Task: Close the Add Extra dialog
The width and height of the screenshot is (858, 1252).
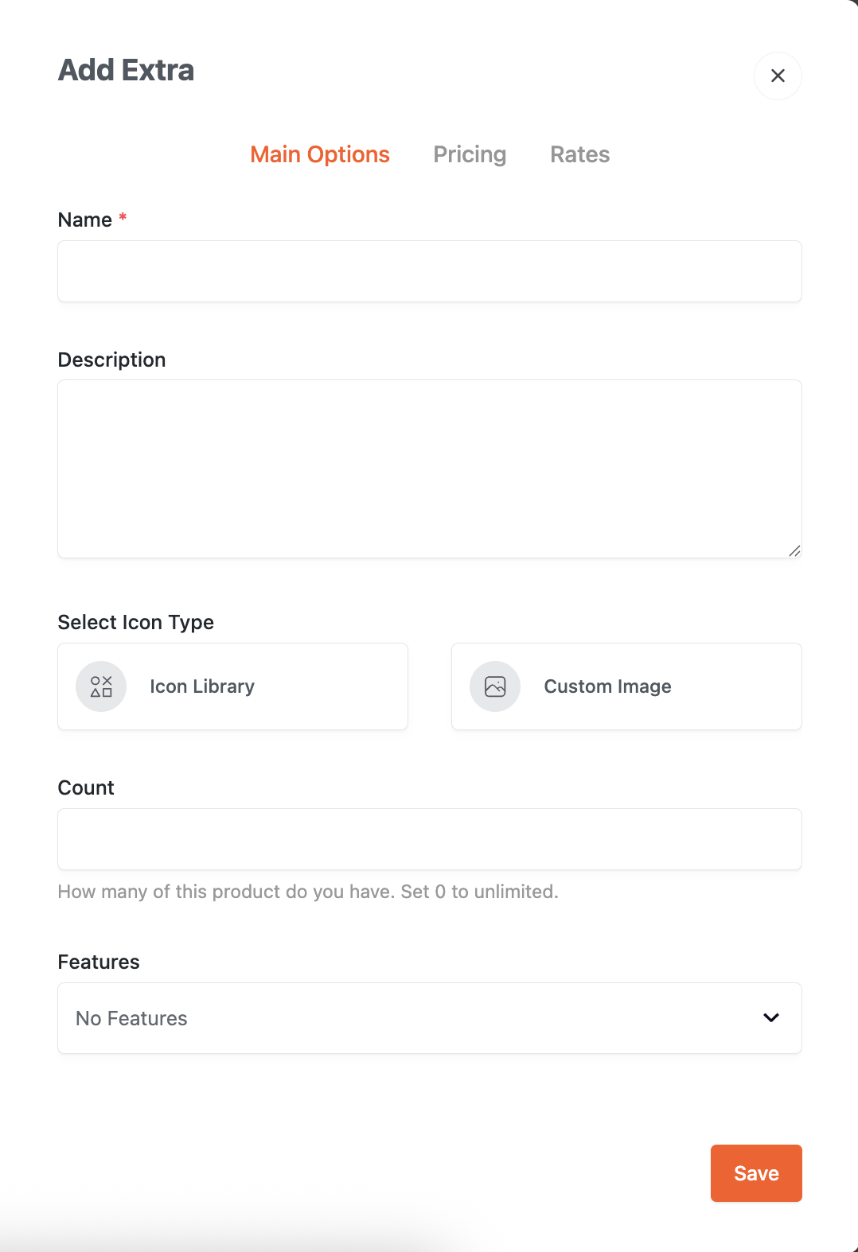Action: pyautogui.click(x=778, y=76)
